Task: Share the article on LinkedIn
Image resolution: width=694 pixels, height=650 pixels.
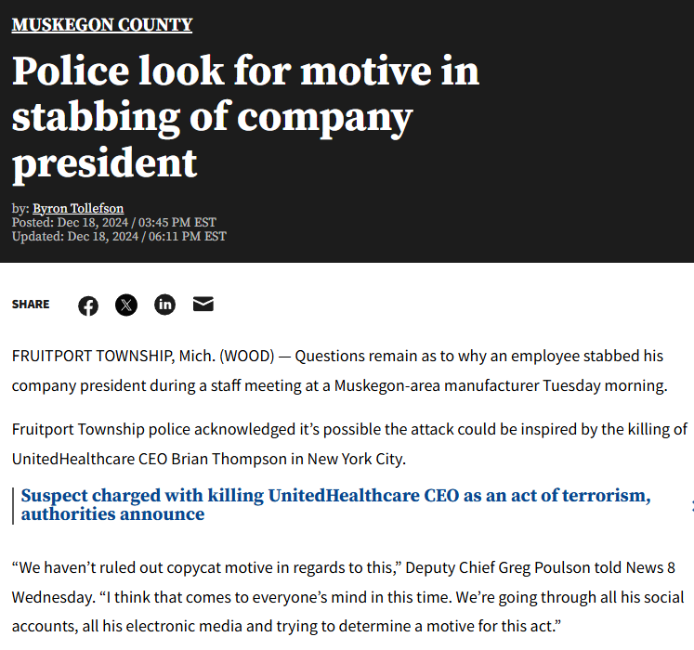Action: click(164, 305)
